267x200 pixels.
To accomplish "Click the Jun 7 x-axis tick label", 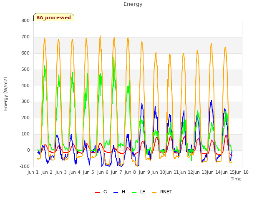I will point(116,172).
